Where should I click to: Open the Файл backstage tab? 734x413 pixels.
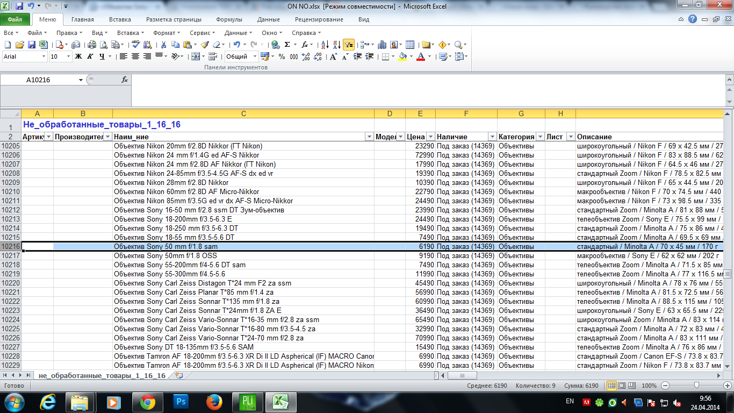(15, 19)
